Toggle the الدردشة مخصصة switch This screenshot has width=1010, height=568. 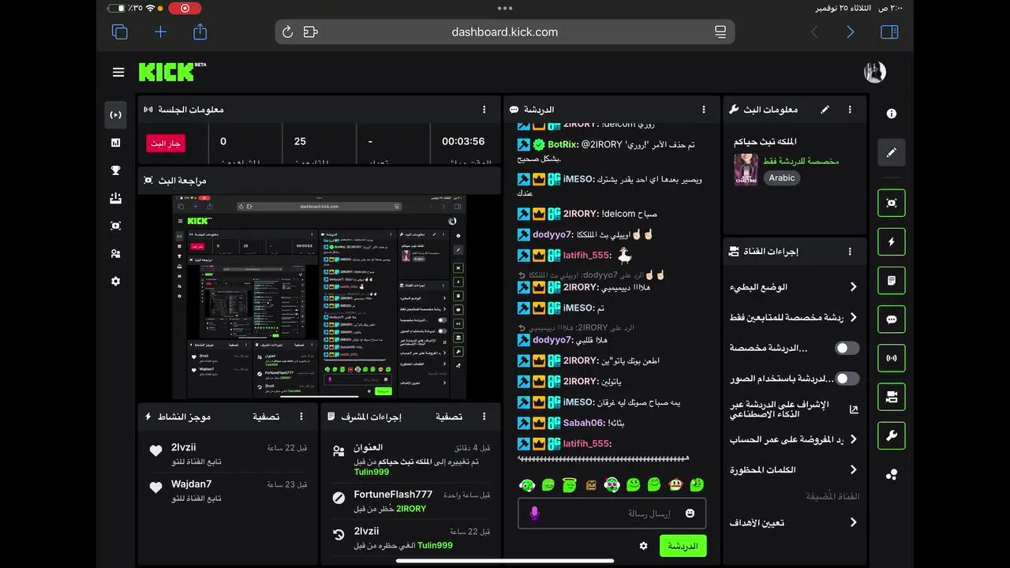[847, 348]
